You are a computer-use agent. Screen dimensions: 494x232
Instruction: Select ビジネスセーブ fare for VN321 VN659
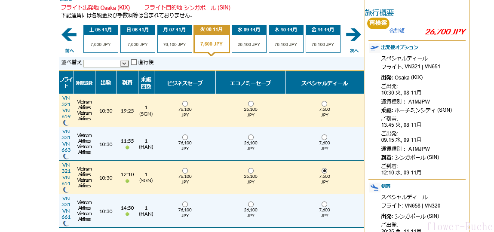pos(185,104)
